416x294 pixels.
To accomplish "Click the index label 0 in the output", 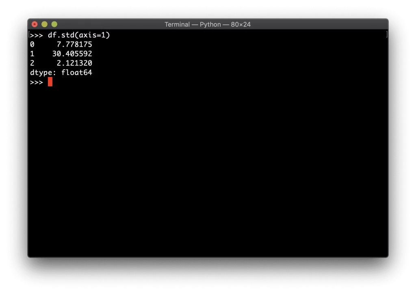I will [x=32, y=44].
